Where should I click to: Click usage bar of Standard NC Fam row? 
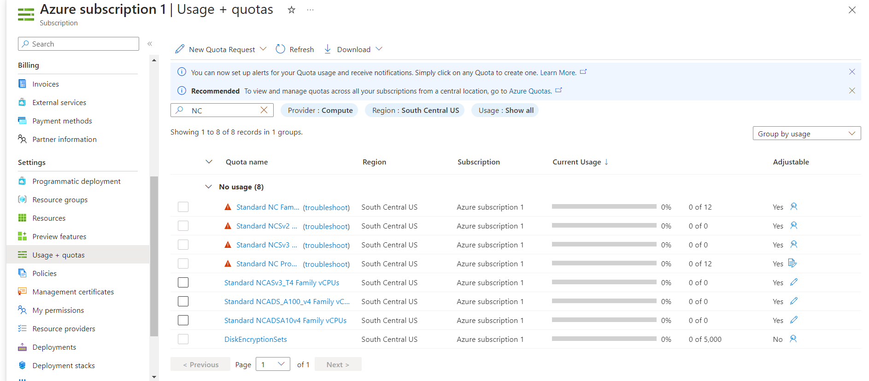[604, 207]
